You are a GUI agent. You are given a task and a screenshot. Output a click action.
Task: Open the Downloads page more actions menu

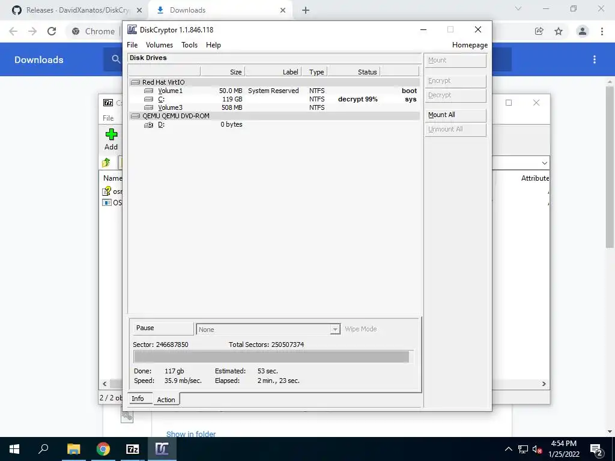[x=595, y=59]
